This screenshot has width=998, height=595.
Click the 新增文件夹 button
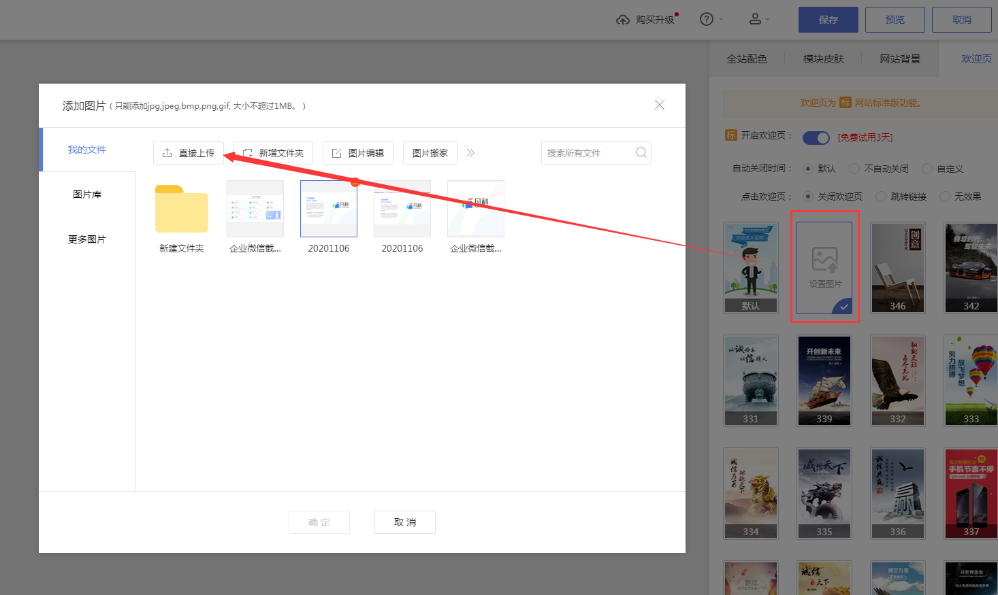tap(273, 153)
